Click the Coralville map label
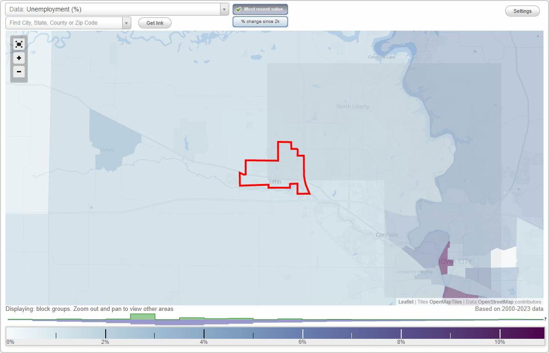Image resolution: width=549 pixels, height=353 pixels. click(387, 234)
